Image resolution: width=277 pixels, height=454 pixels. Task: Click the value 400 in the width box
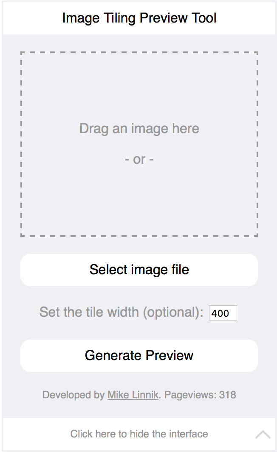point(220,313)
